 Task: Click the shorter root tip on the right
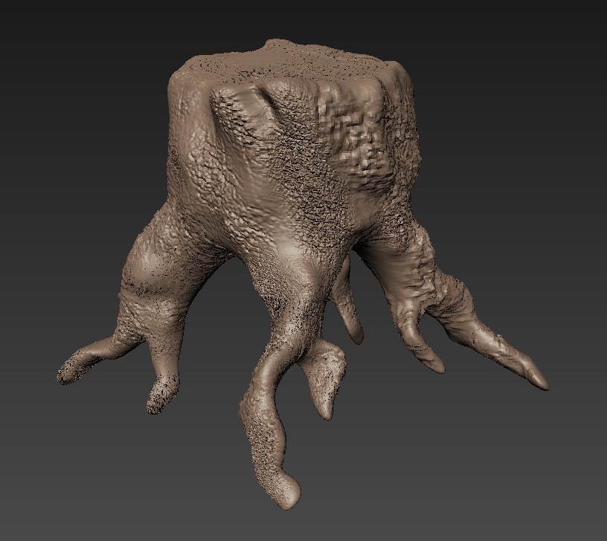pyautogui.click(x=435, y=364)
